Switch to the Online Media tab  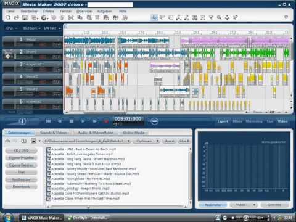point(134,133)
